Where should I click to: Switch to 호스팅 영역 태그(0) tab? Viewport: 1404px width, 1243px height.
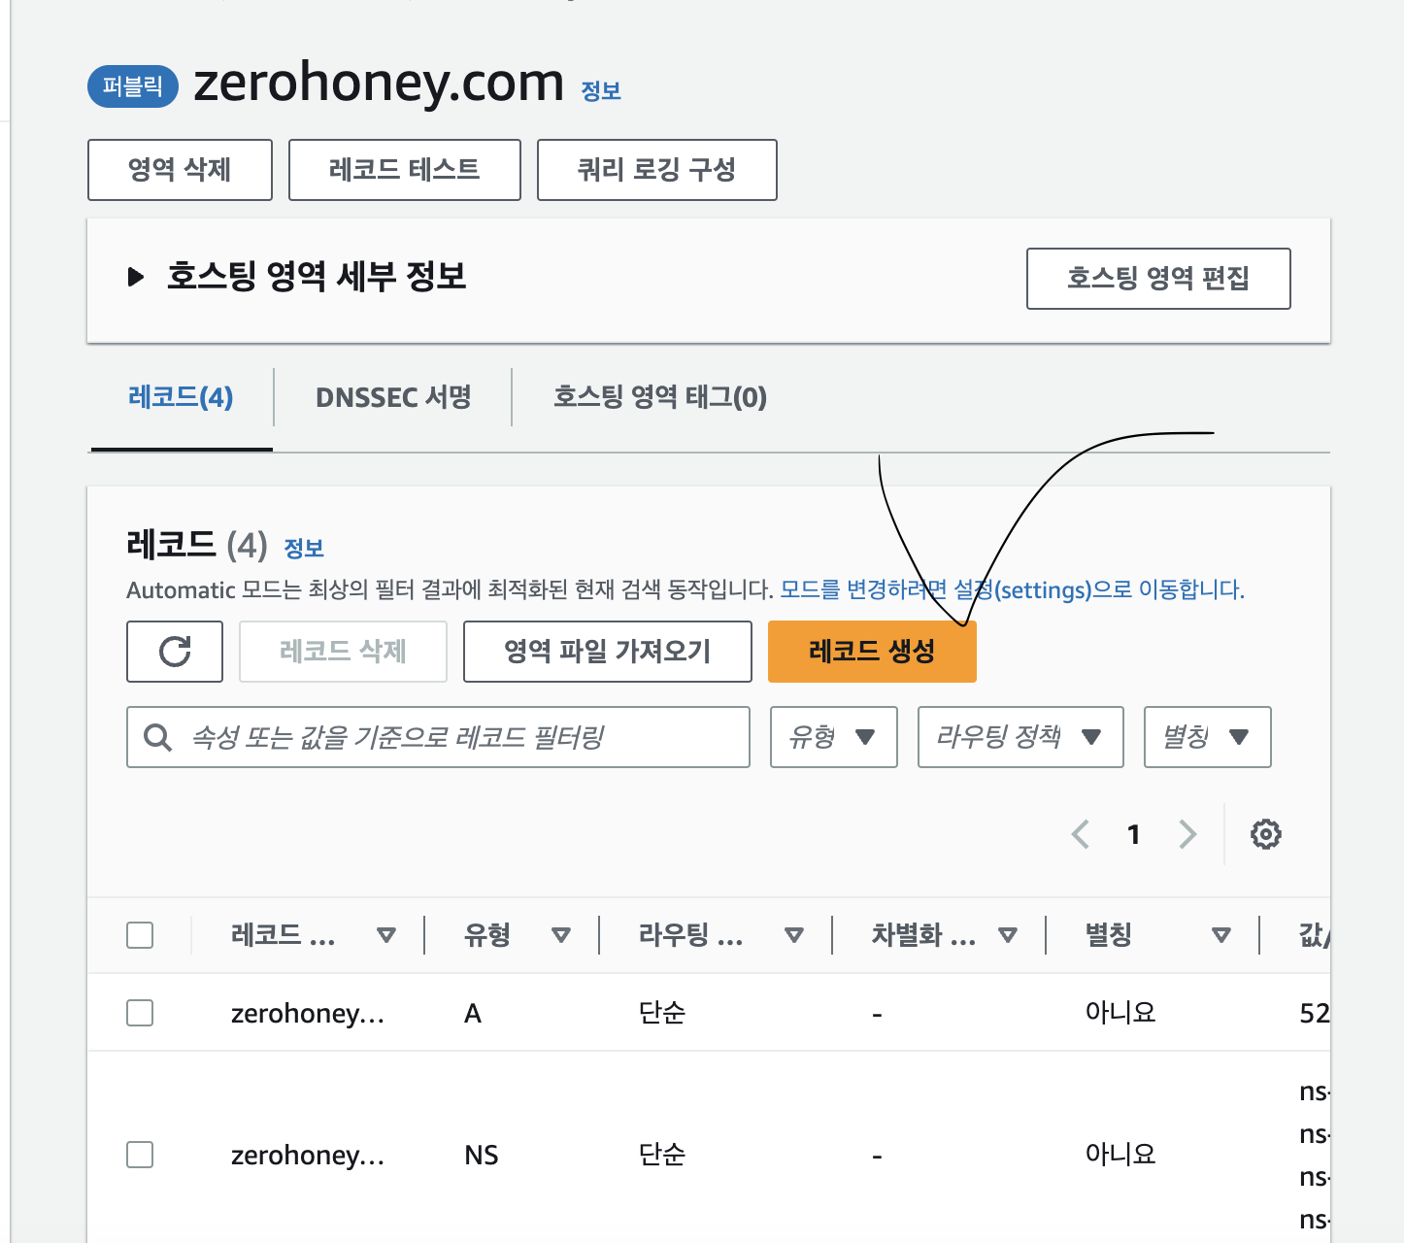pos(660,397)
